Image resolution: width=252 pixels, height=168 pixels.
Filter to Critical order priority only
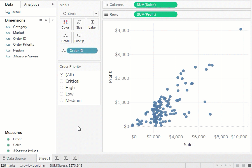click(x=62, y=81)
